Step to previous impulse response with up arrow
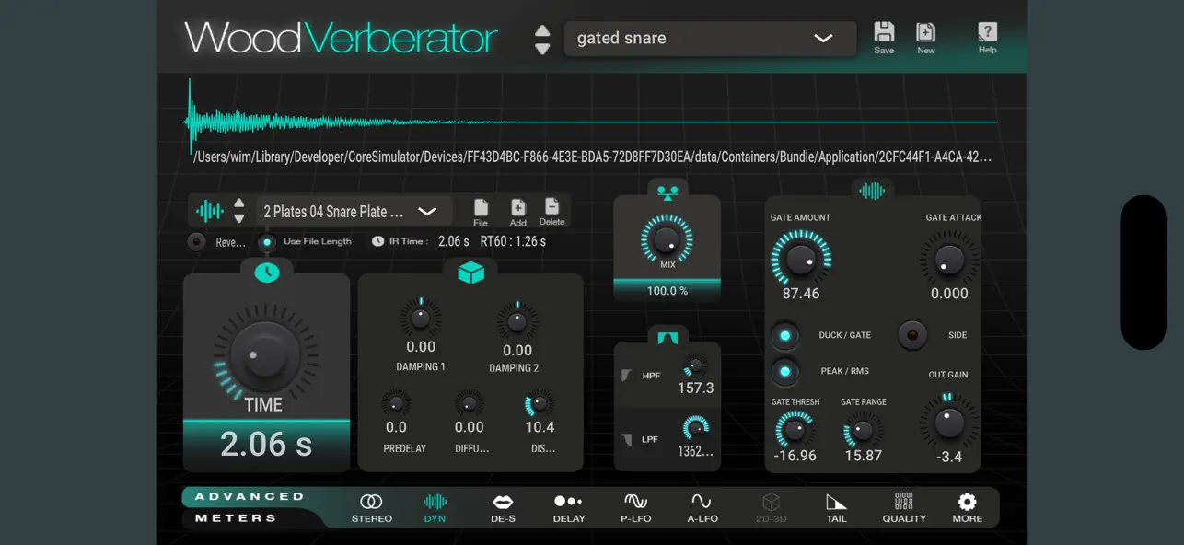This screenshot has height=545, width=1184. click(x=239, y=203)
